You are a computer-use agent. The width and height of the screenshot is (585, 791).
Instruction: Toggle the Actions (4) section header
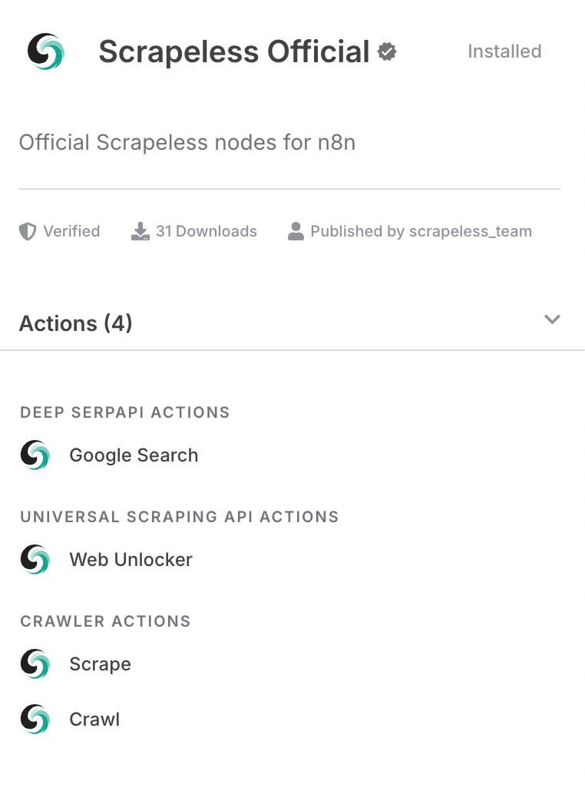point(292,323)
